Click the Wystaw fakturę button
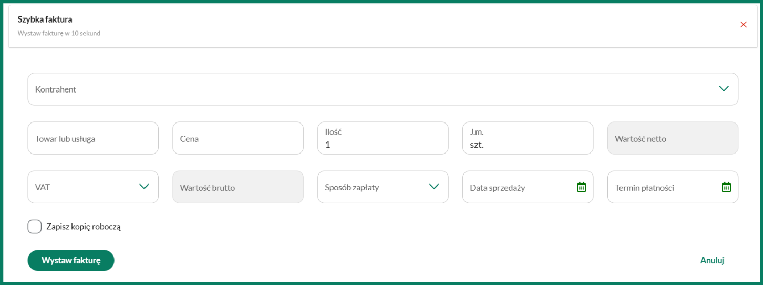The height and width of the screenshot is (286, 765). (x=71, y=260)
